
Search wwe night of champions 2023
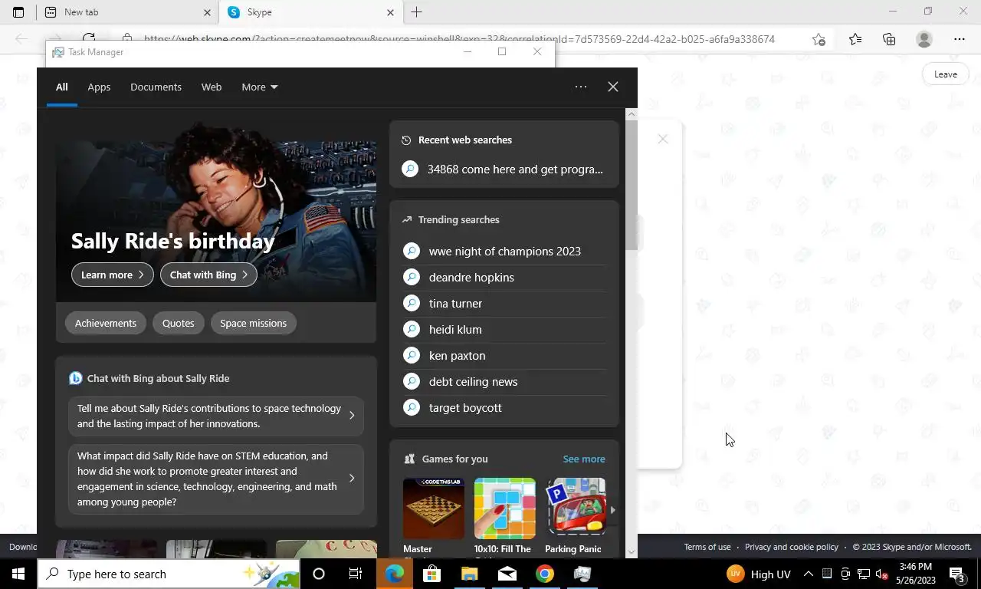pos(504,251)
